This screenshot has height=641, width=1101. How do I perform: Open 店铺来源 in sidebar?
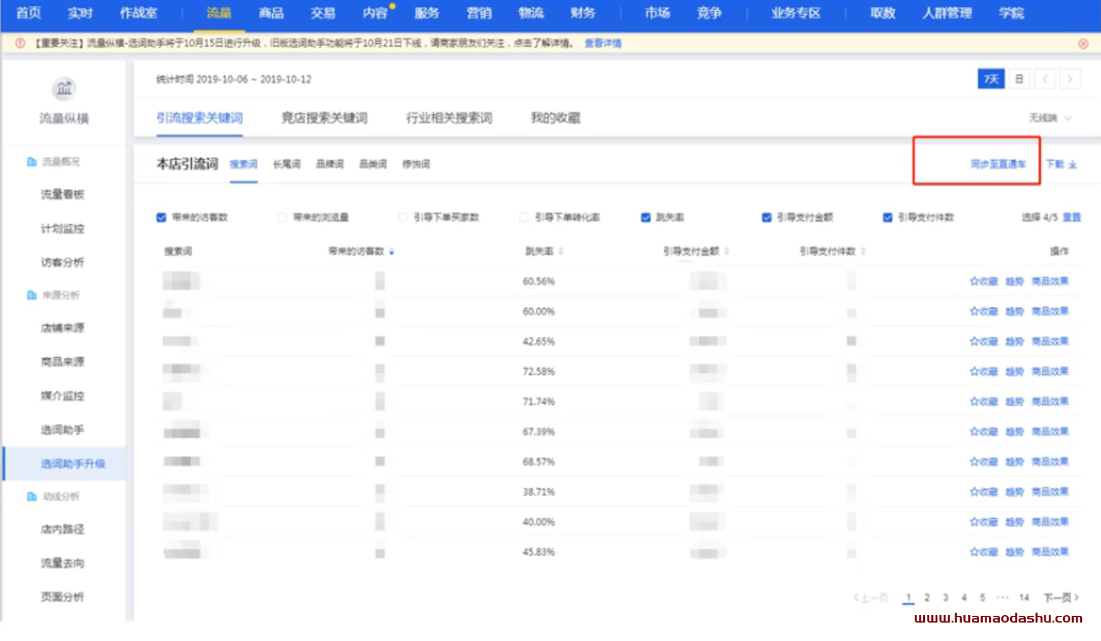(62, 328)
